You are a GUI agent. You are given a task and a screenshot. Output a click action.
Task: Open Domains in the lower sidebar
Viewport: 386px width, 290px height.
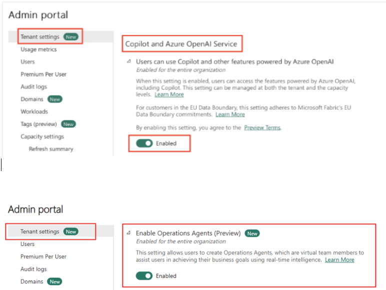(x=32, y=281)
